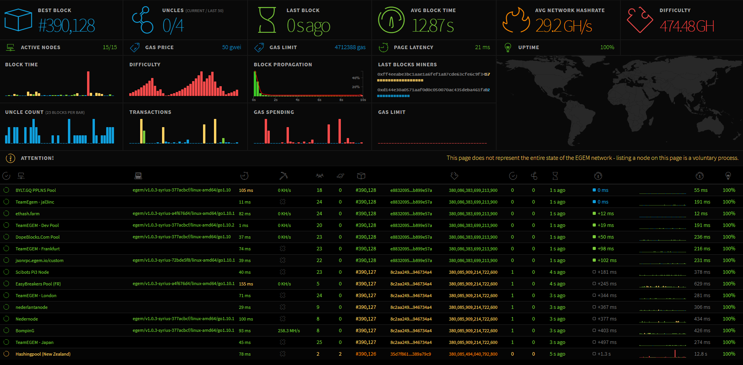Click the BompinG node name
The width and height of the screenshot is (743, 365).
click(25, 331)
